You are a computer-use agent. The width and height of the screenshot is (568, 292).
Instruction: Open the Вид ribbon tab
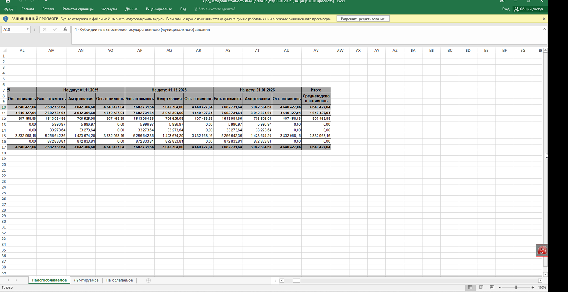point(183,9)
